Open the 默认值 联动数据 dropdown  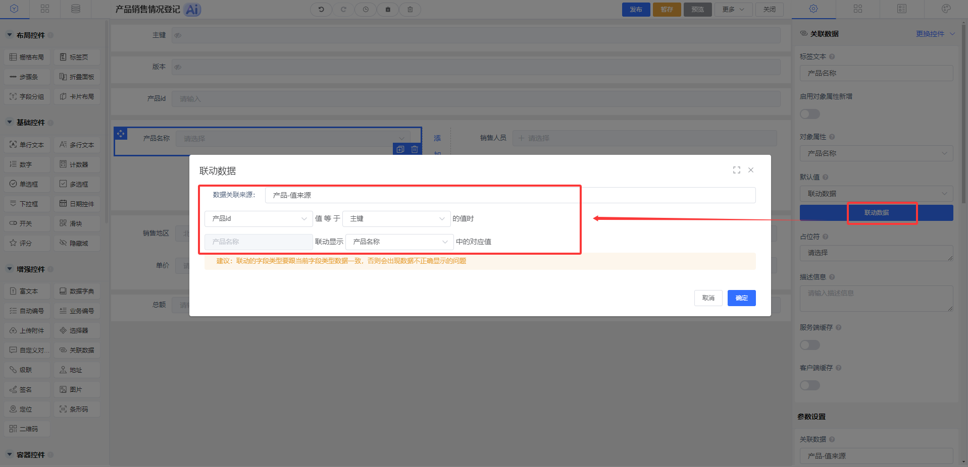876,194
